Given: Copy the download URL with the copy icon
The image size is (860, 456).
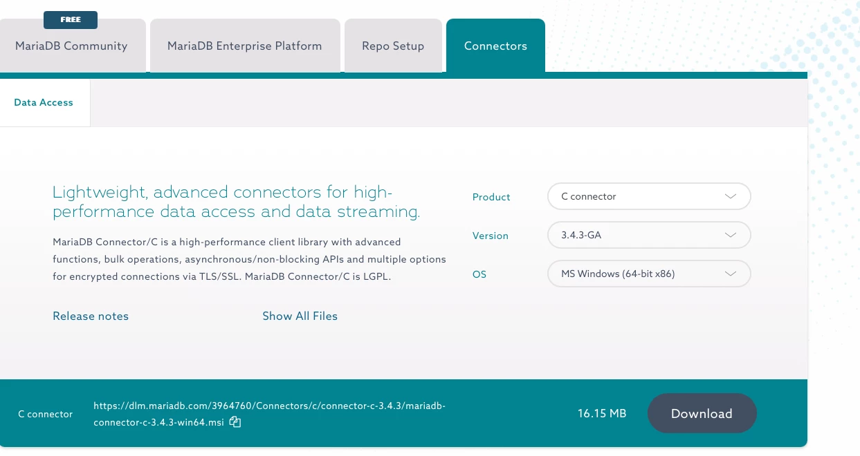Looking at the screenshot, I should 235,422.
